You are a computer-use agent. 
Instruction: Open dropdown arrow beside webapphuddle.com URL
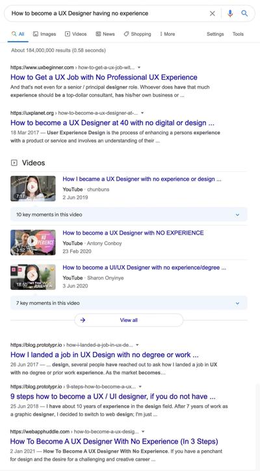coord(143,431)
